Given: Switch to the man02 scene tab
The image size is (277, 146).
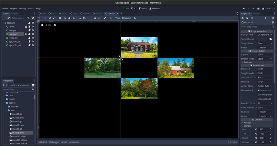Looking at the screenshot, I should [x=97, y=13].
